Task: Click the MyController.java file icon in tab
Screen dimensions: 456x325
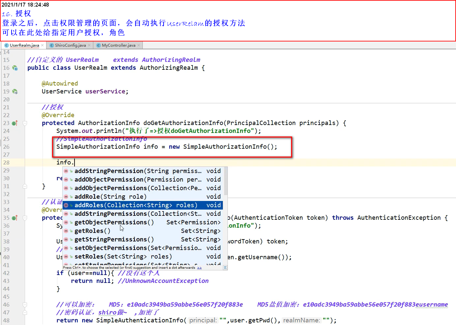Action: point(99,45)
